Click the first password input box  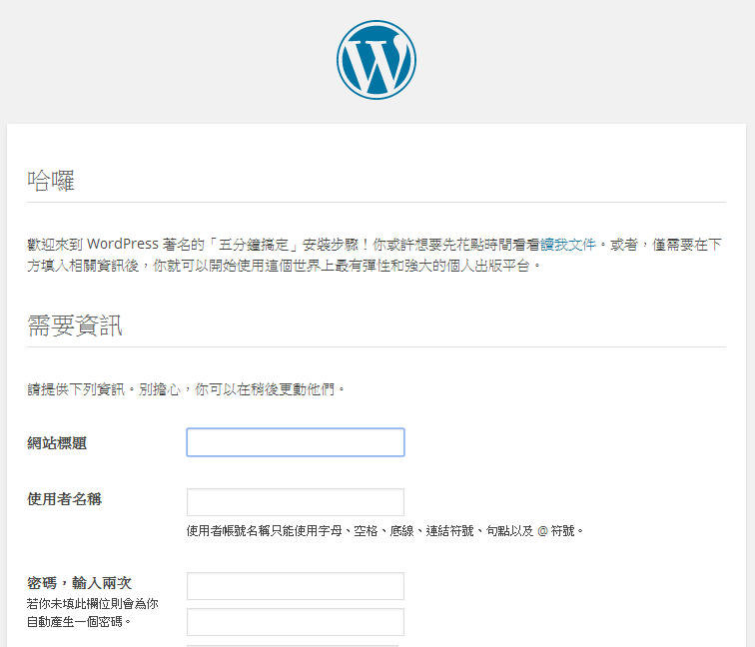click(x=296, y=586)
